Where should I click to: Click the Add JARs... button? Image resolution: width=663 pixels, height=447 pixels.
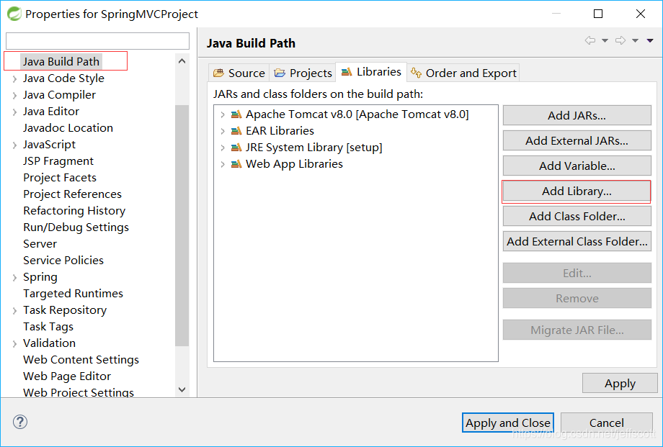tap(577, 115)
